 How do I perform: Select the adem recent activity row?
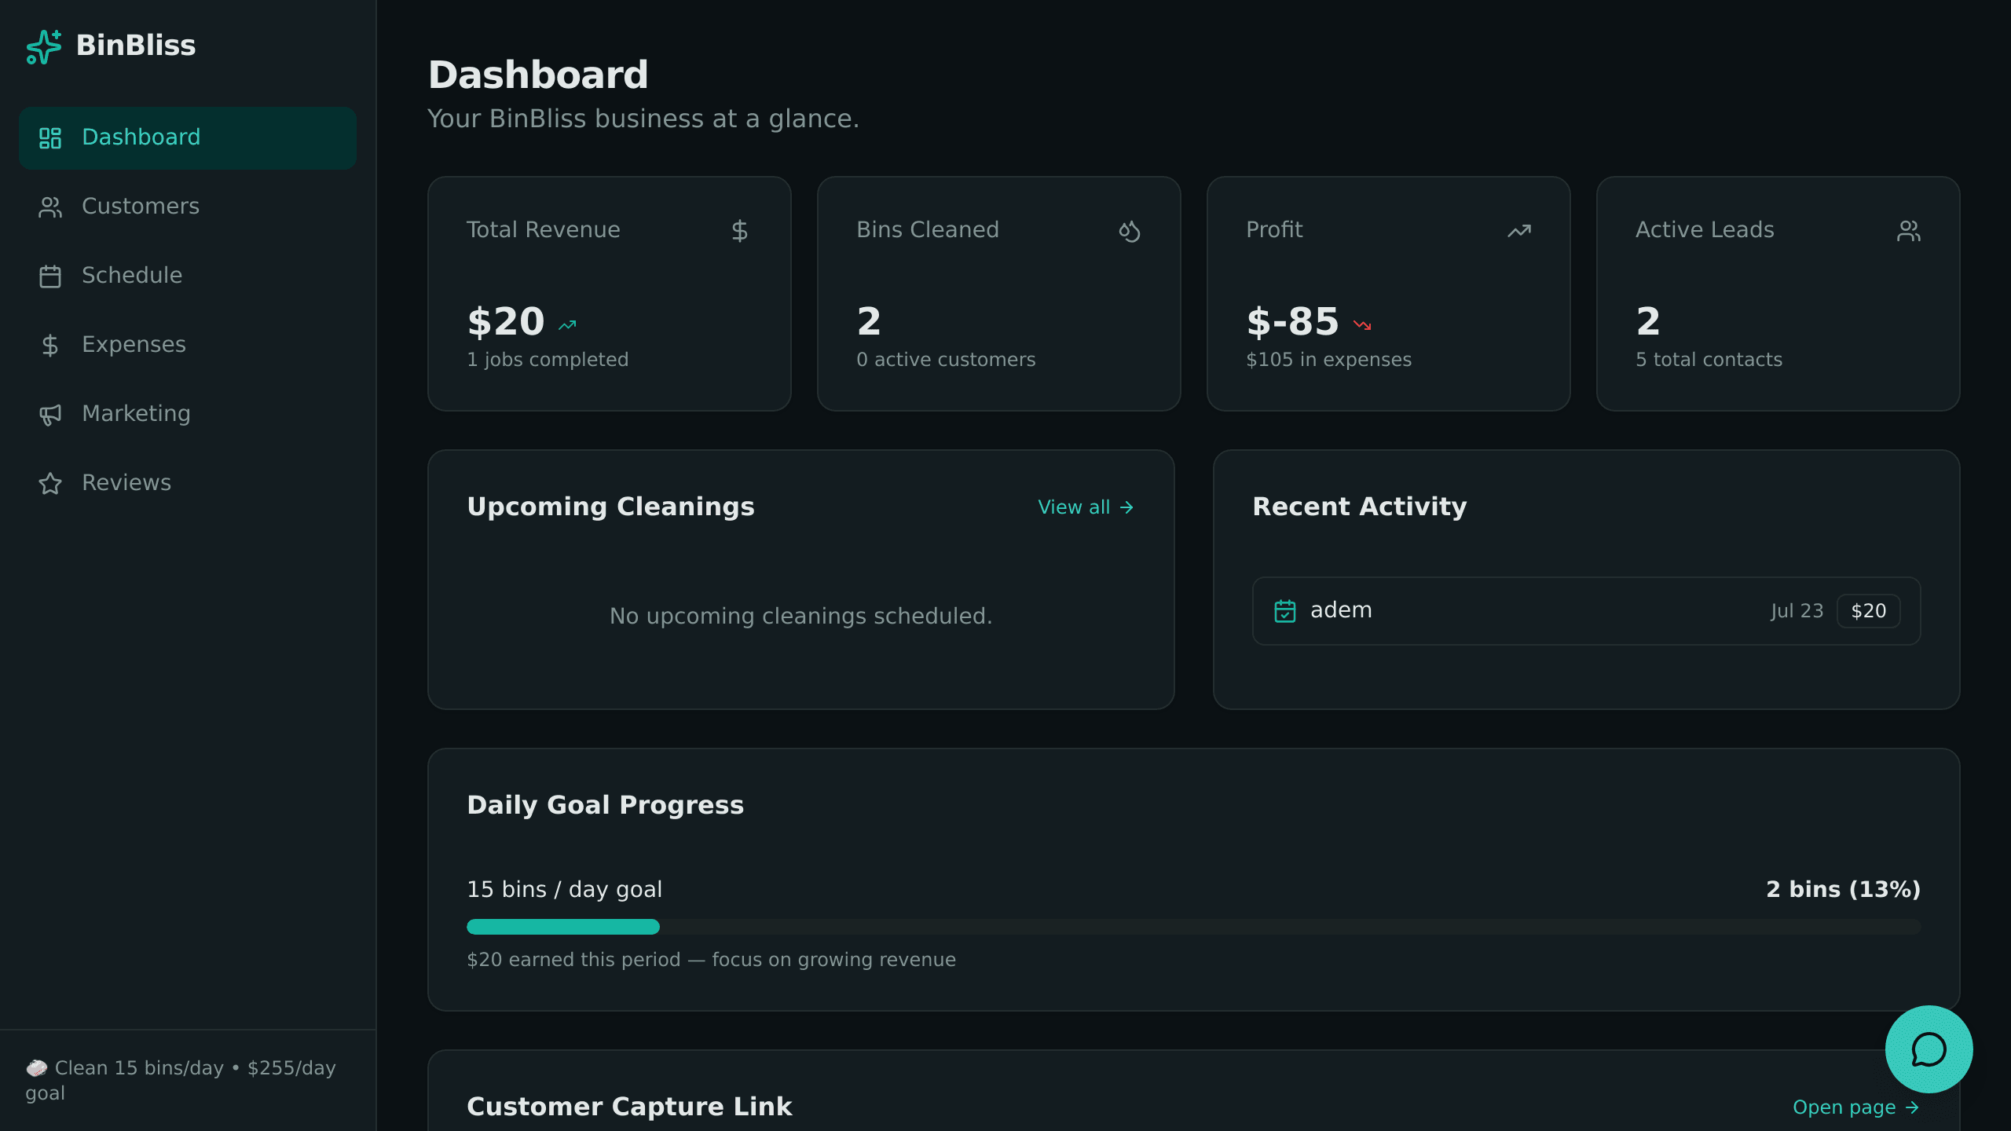tap(1587, 611)
